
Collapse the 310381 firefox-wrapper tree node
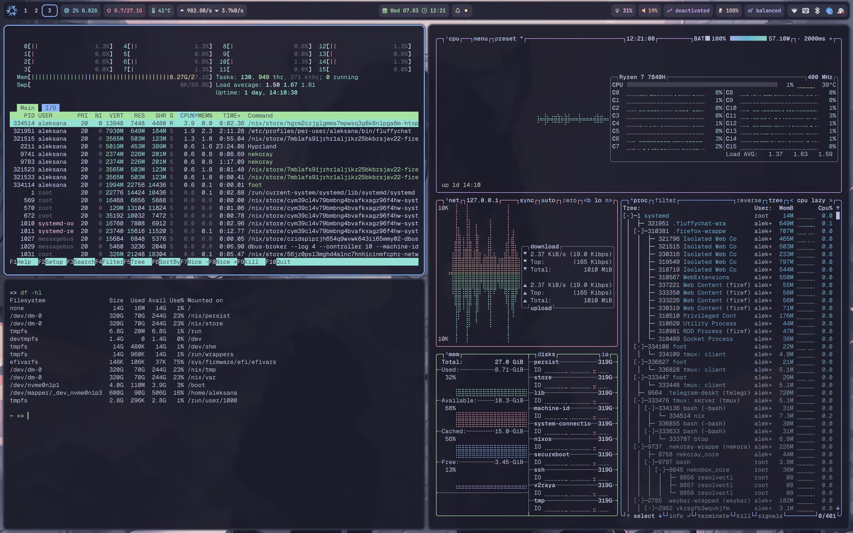[638, 231]
